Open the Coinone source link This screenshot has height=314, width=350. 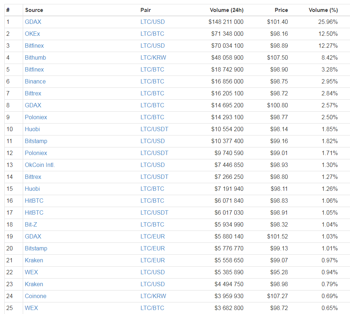35,296
